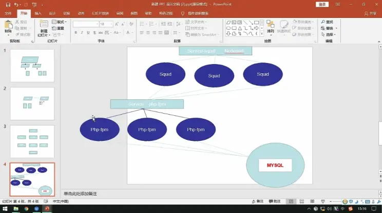Screen dimensions: 382x213
Task: Start slideshow from quick access toolbar
Action: (34, 5)
